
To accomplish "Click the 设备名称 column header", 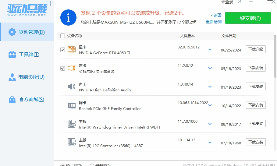I will point(75,36).
